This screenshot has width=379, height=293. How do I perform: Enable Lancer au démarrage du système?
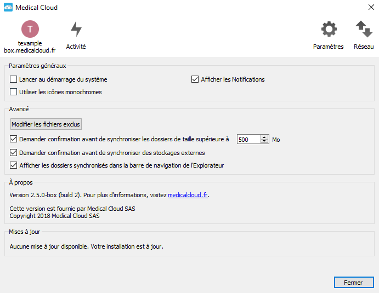(14, 79)
